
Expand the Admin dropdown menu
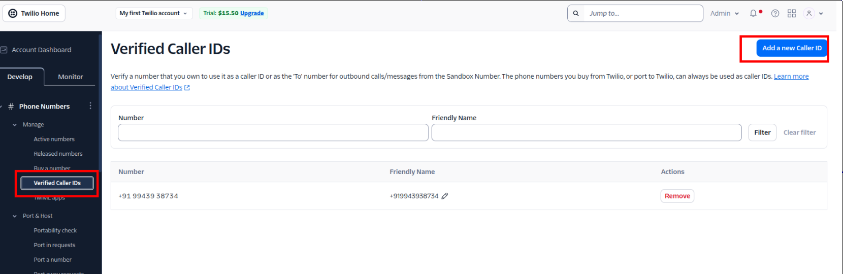click(724, 14)
